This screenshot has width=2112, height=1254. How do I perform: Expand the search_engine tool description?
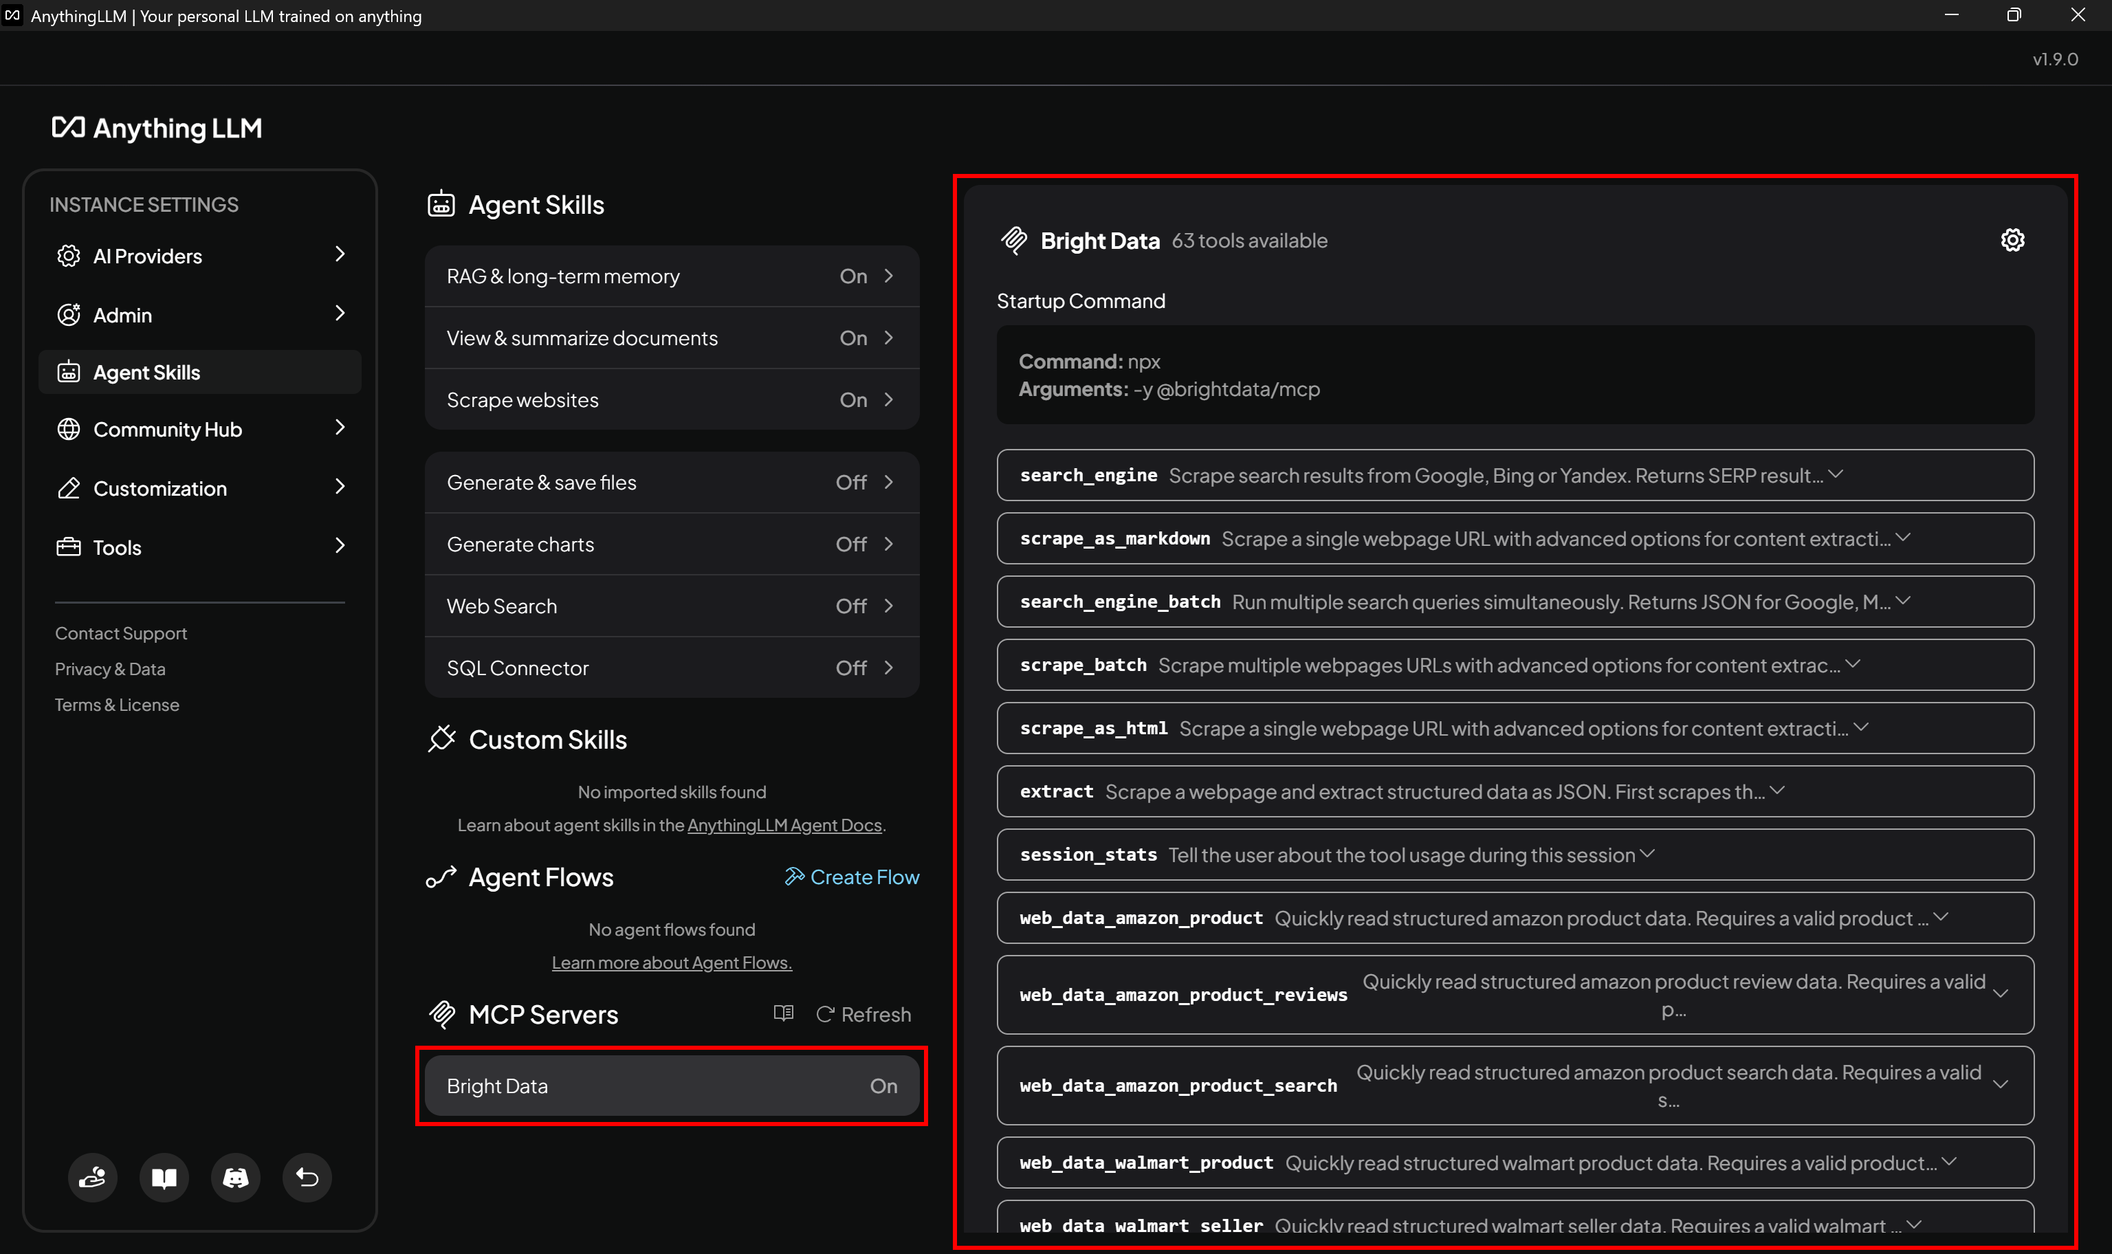coord(1836,474)
